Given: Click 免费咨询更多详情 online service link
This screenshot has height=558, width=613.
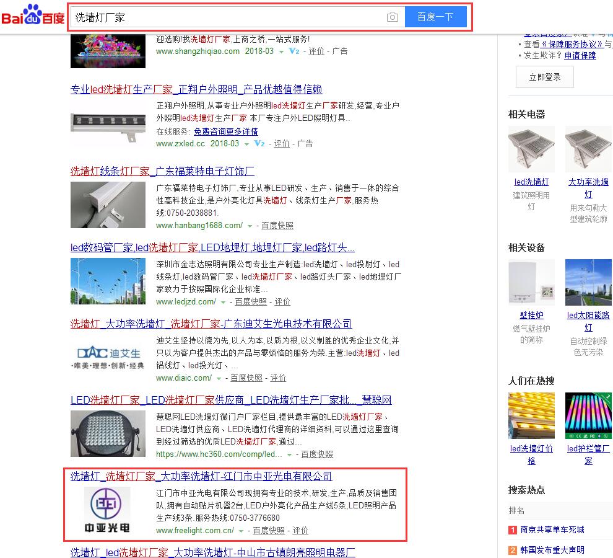Looking at the screenshot, I should [225, 131].
